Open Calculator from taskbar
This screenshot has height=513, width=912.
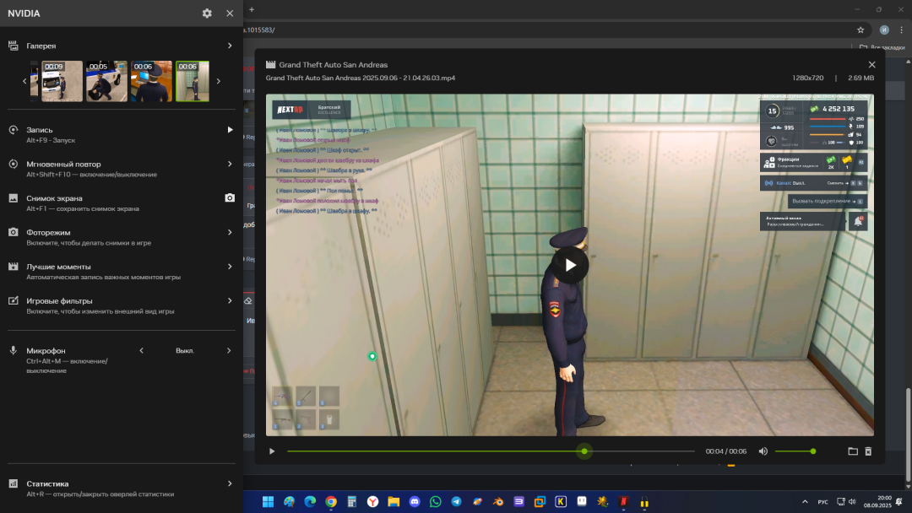click(352, 502)
